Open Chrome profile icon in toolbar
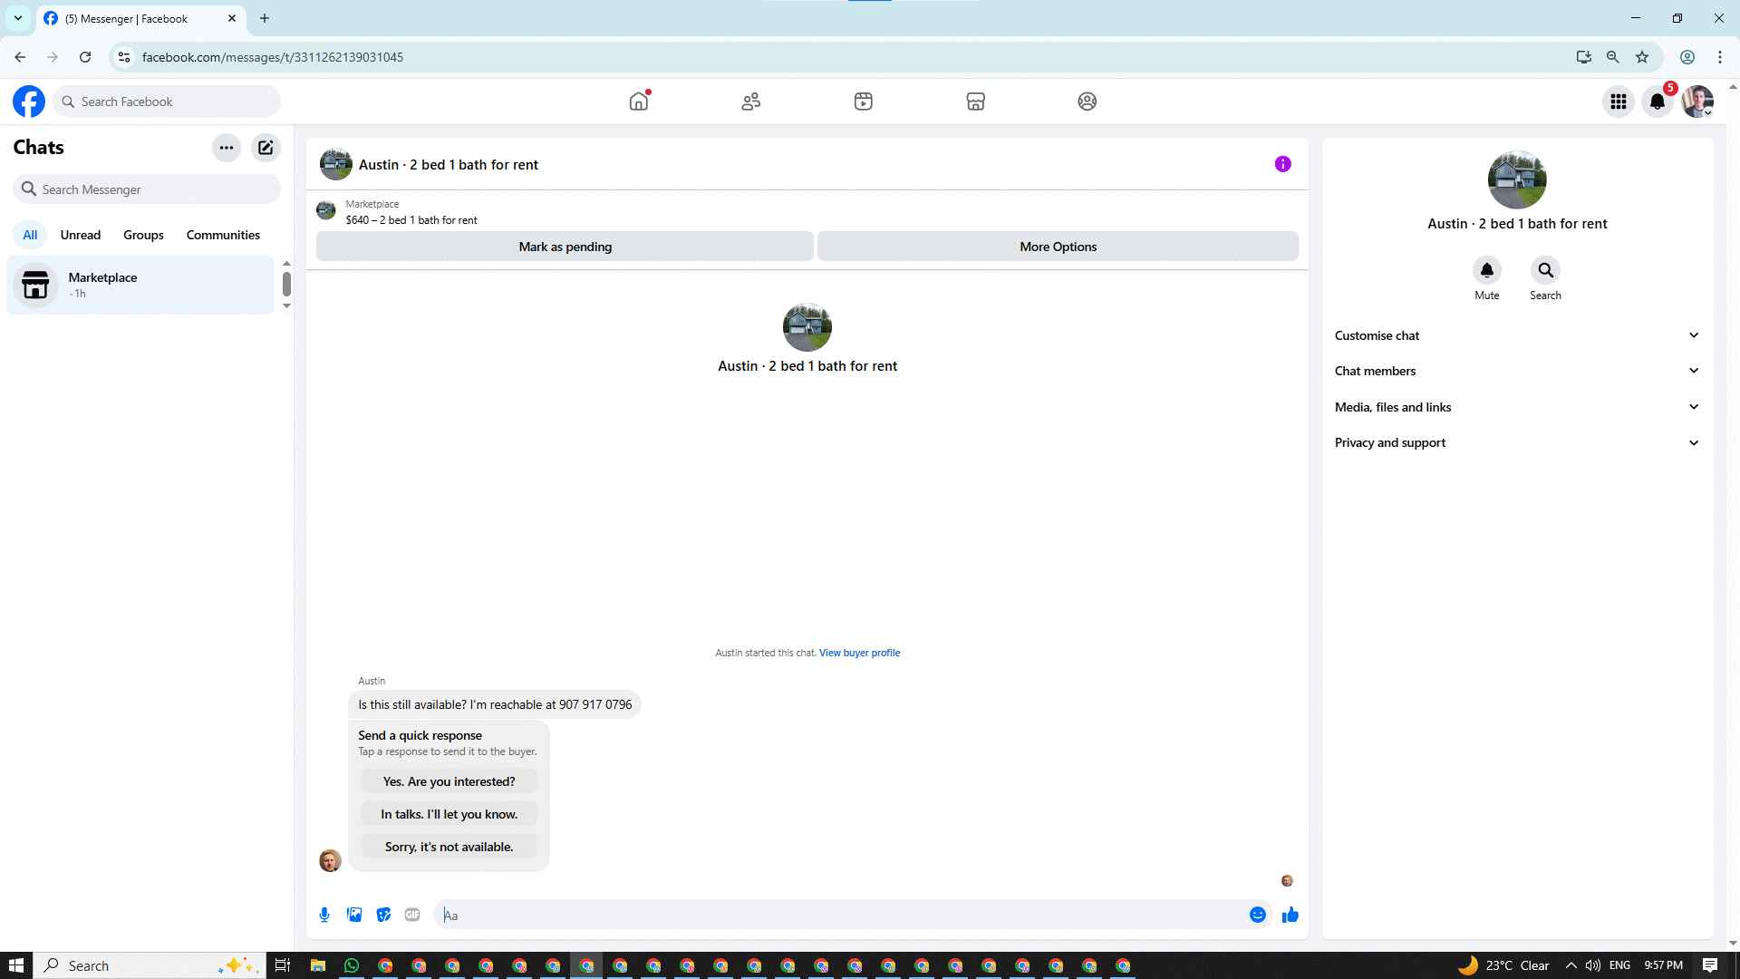 pyautogui.click(x=1687, y=57)
